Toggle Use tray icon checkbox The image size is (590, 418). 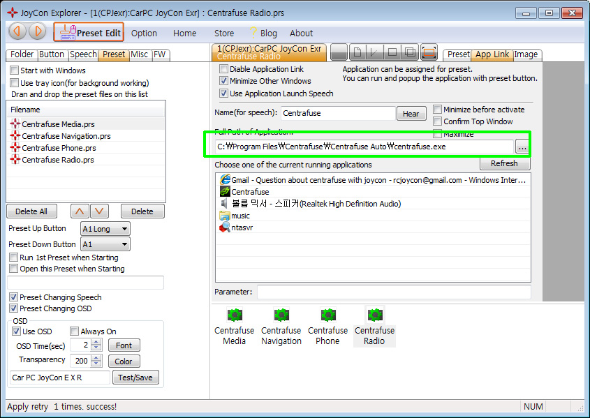click(x=15, y=83)
